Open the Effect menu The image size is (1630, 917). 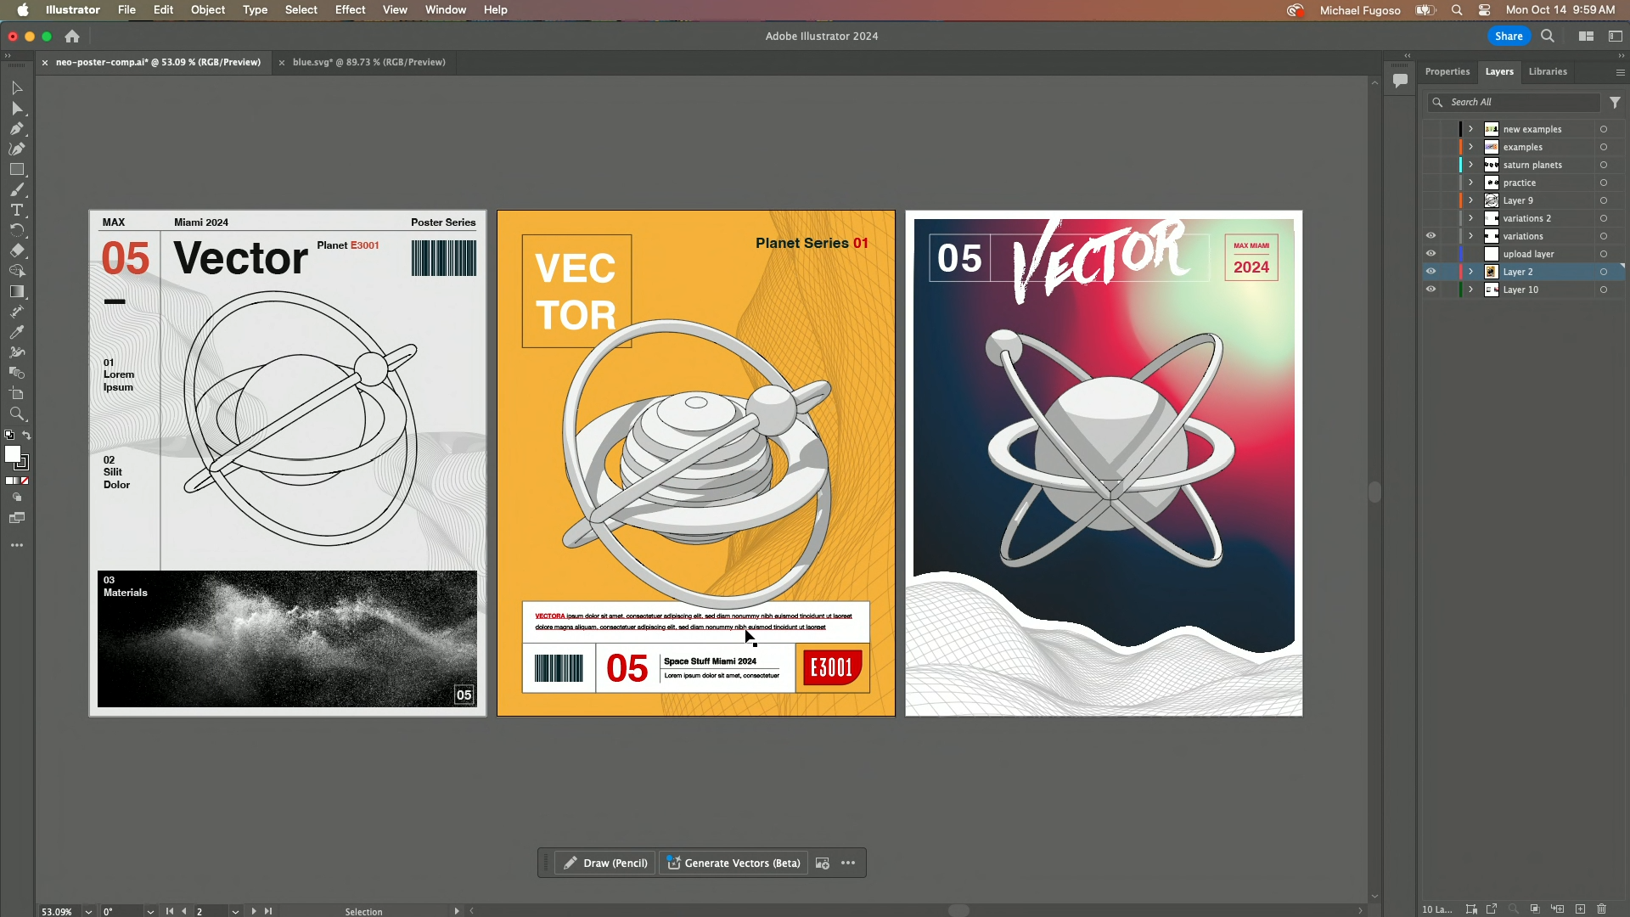pyautogui.click(x=350, y=9)
